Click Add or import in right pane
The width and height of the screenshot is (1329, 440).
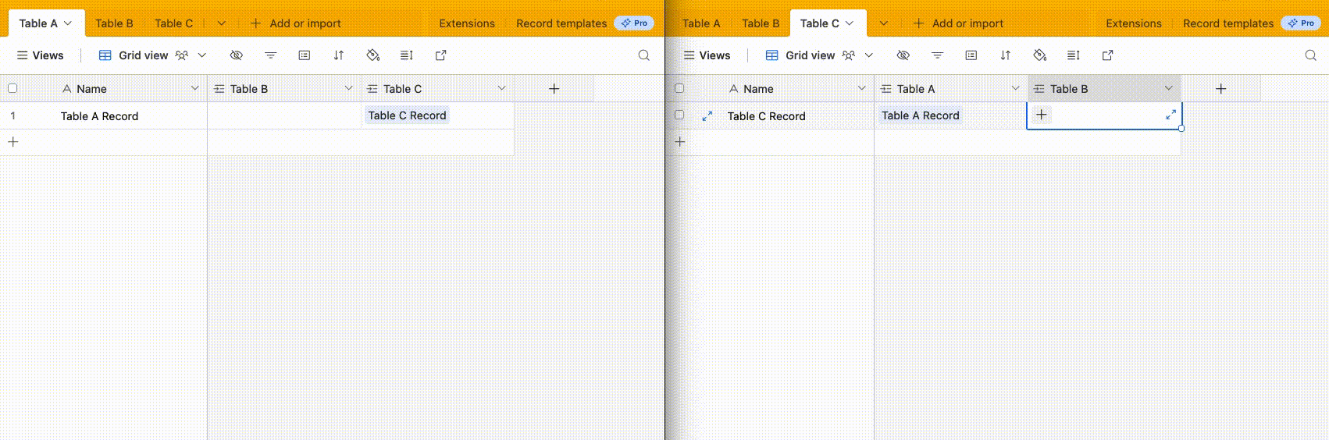[958, 23]
